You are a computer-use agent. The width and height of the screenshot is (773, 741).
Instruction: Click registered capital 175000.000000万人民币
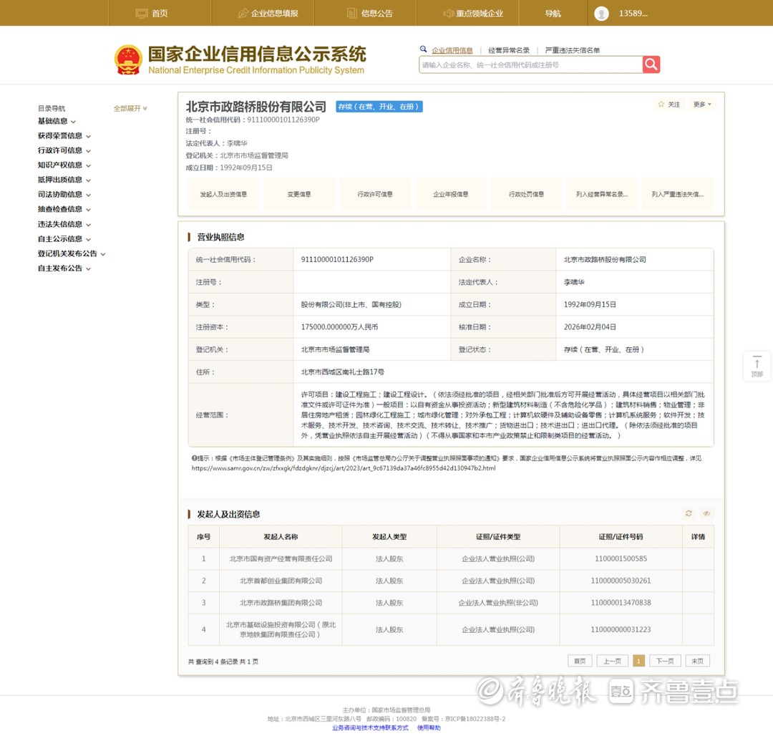pos(340,327)
